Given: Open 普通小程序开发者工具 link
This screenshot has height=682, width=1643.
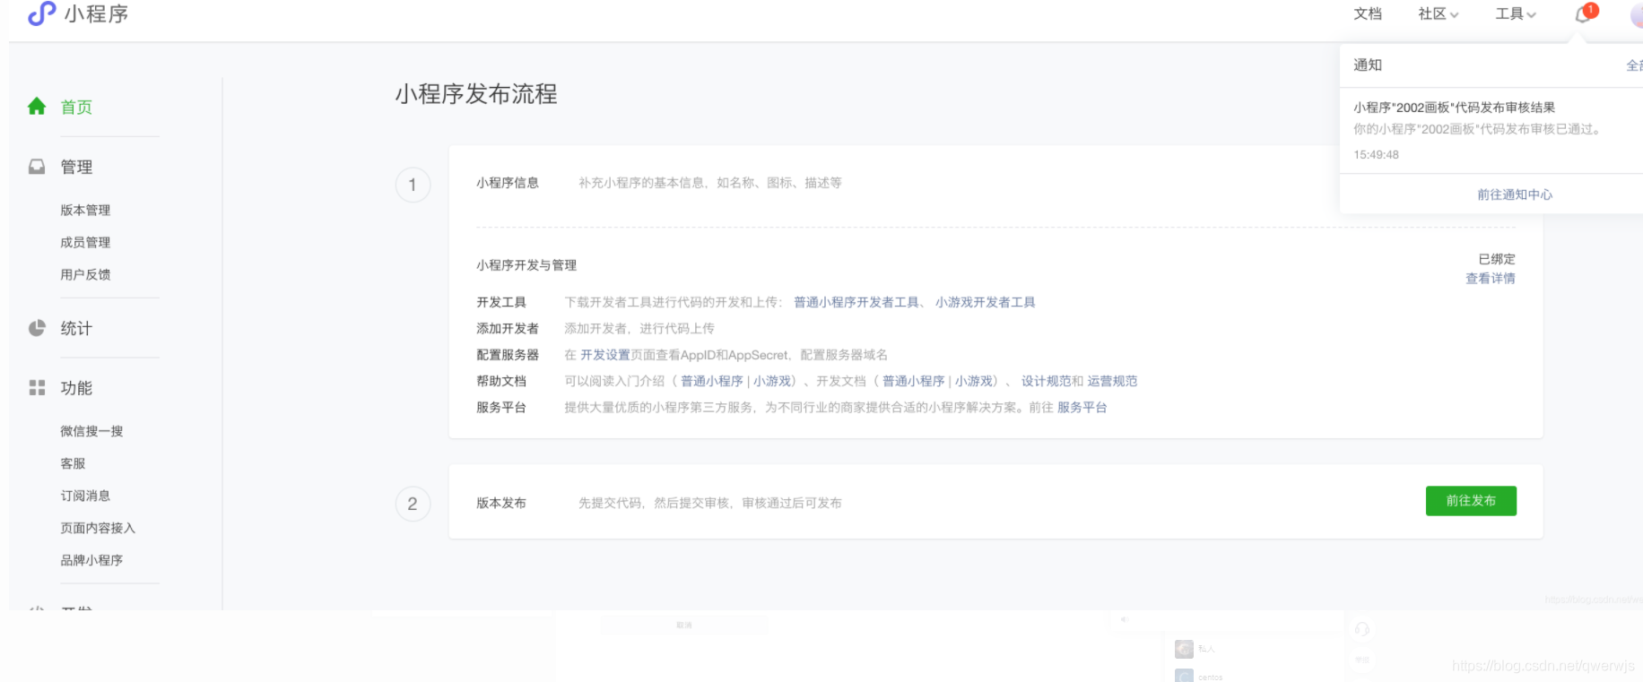Looking at the screenshot, I should pyautogui.click(x=856, y=302).
